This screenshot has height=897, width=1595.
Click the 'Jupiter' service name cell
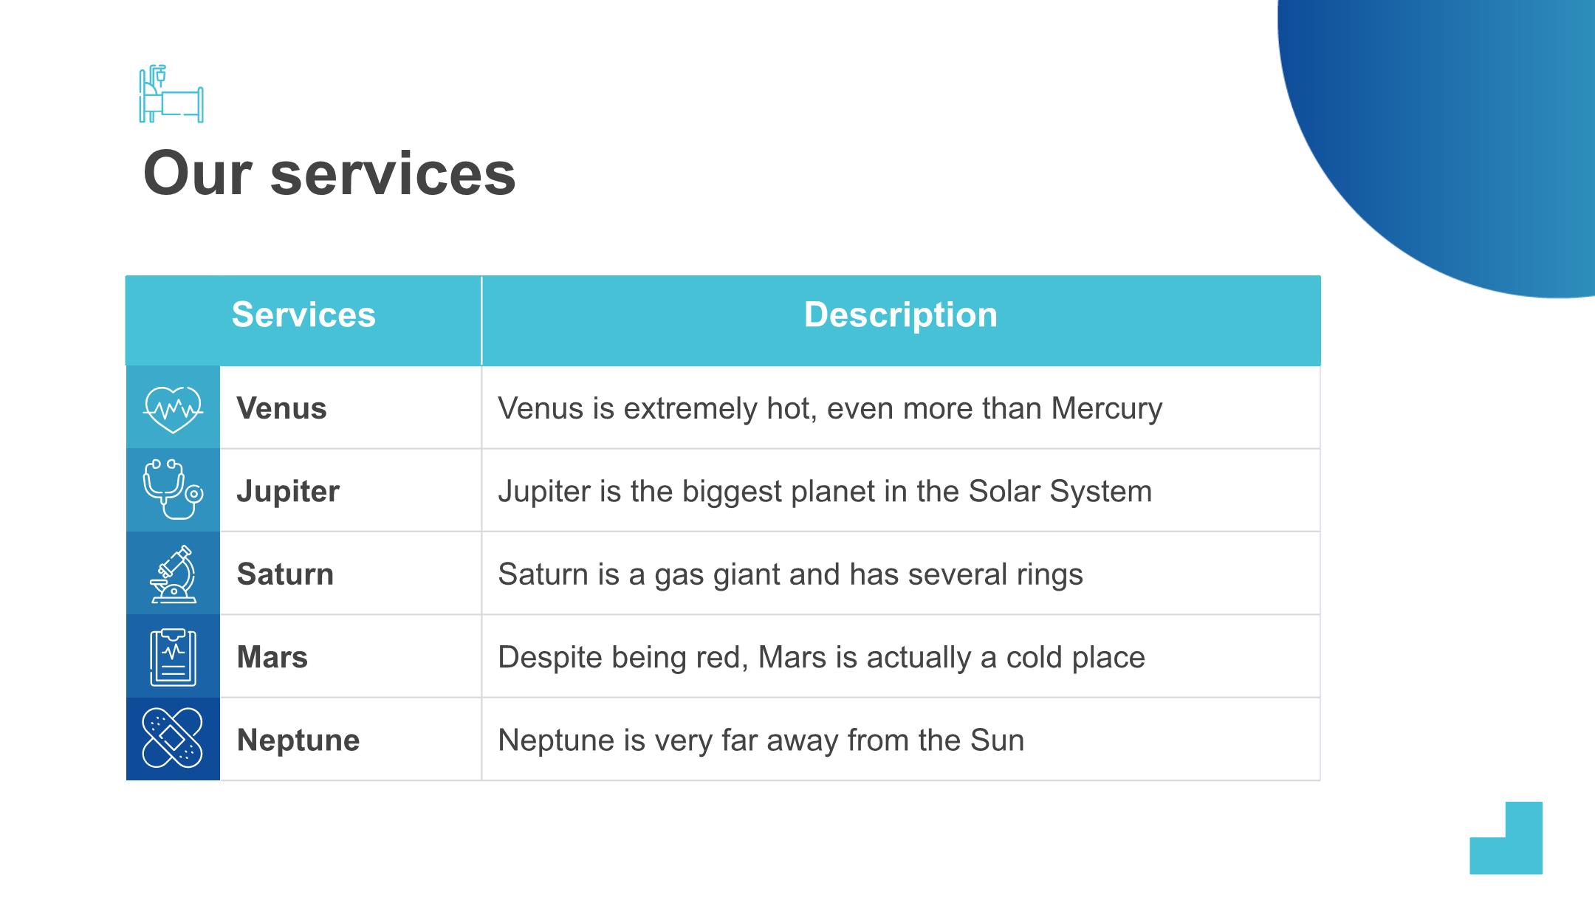[x=351, y=490]
